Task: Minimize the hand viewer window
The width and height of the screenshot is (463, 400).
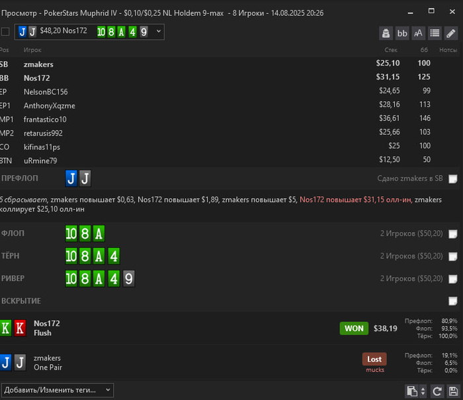Action: (x=411, y=13)
